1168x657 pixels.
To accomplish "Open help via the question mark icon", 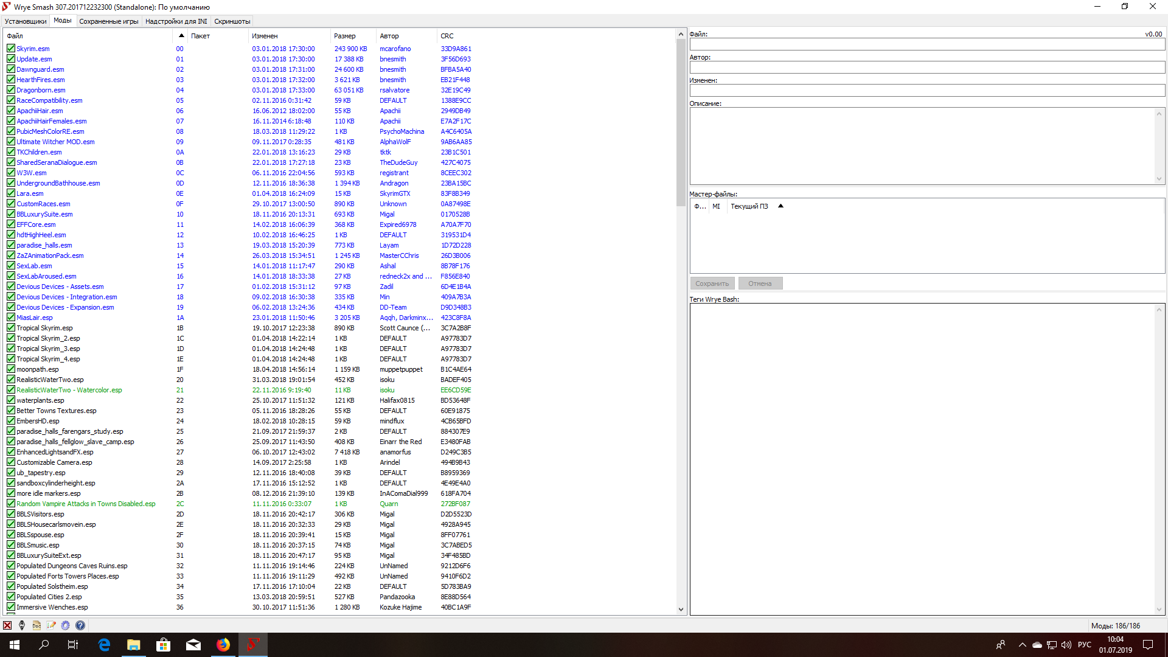I will [x=80, y=625].
